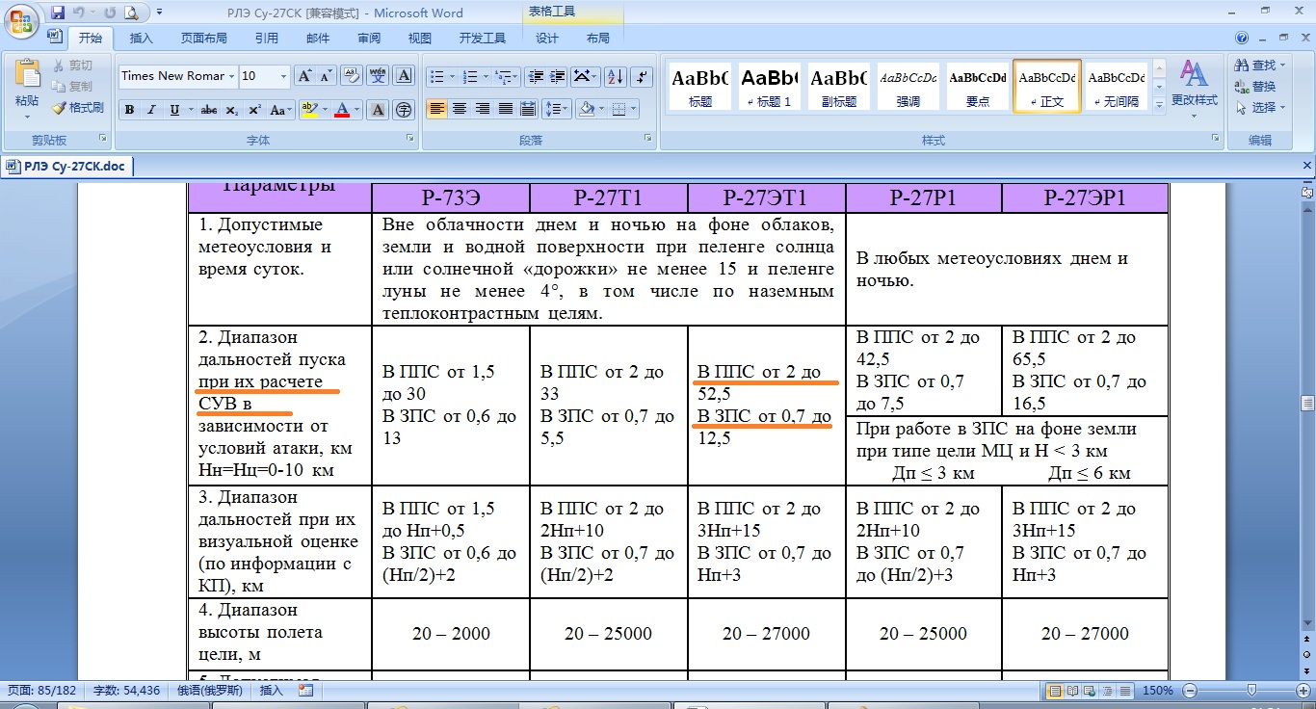Open the font name dropdown (Times New Roman)
This screenshot has width=1316, height=709.
232,76
